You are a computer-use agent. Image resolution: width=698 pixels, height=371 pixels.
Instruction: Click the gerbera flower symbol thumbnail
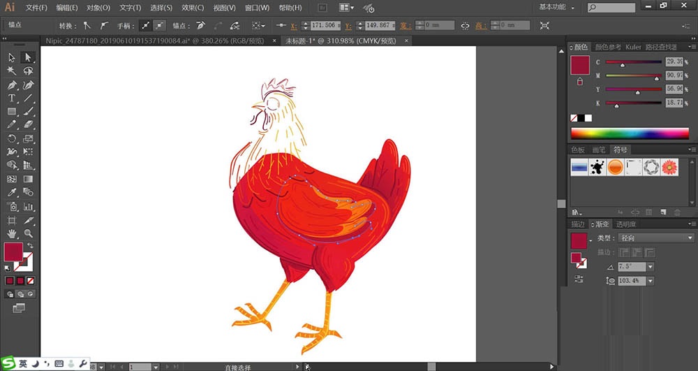click(x=669, y=167)
